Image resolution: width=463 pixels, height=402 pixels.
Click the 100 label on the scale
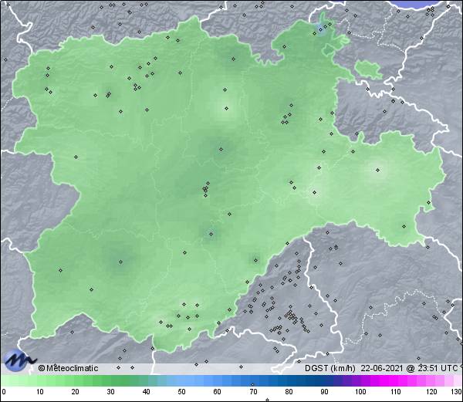pyautogui.click(x=360, y=392)
